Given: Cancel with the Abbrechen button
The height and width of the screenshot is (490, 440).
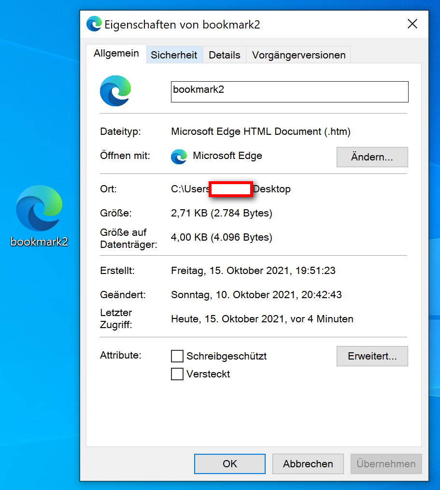Looking at the screenshot, I should pos(308,464).
